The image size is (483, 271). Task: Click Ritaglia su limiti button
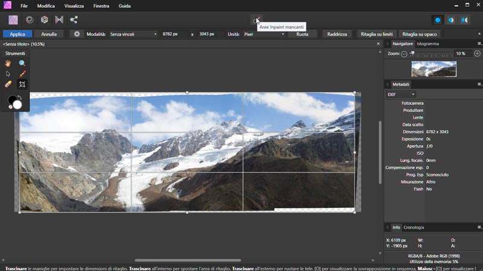point(377,34)
